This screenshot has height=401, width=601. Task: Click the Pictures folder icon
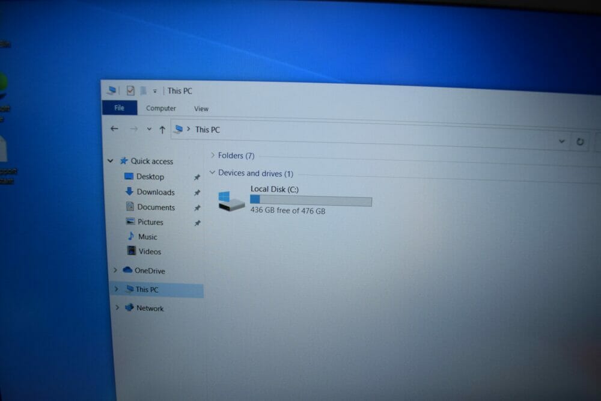coord(130,221)
